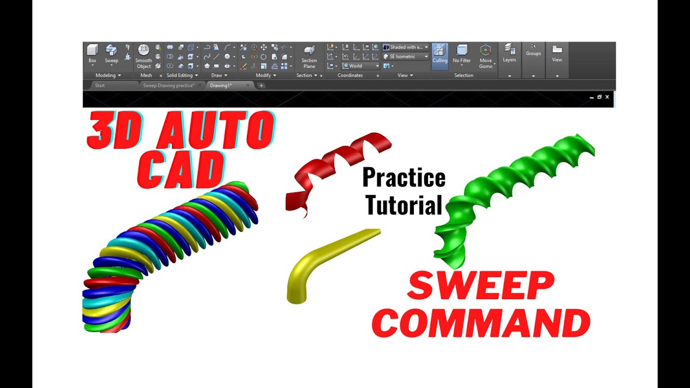Close the Sweep Drawing practice tab
690x388 pixels.
199,85
